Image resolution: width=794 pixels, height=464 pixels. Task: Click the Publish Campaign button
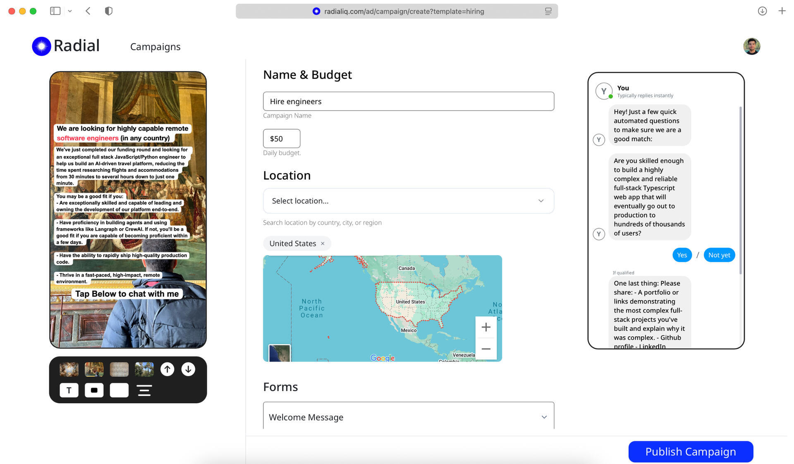(690, 452)
